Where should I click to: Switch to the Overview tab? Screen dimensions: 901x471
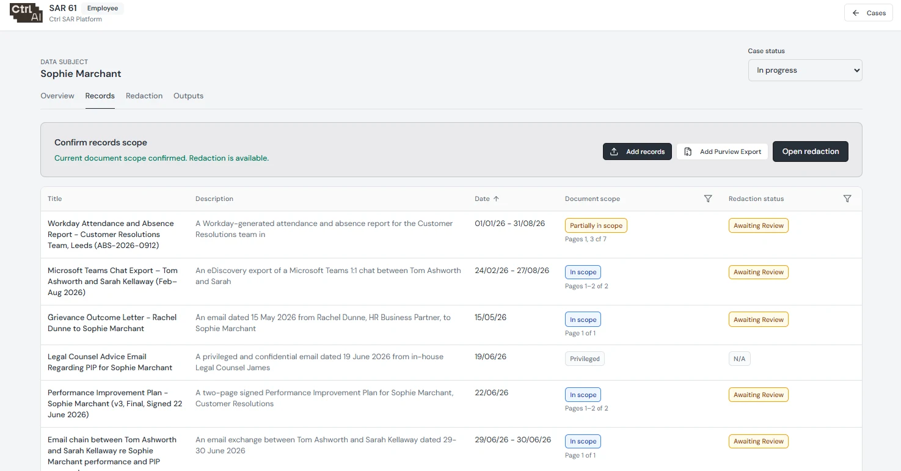coord(57,96)
